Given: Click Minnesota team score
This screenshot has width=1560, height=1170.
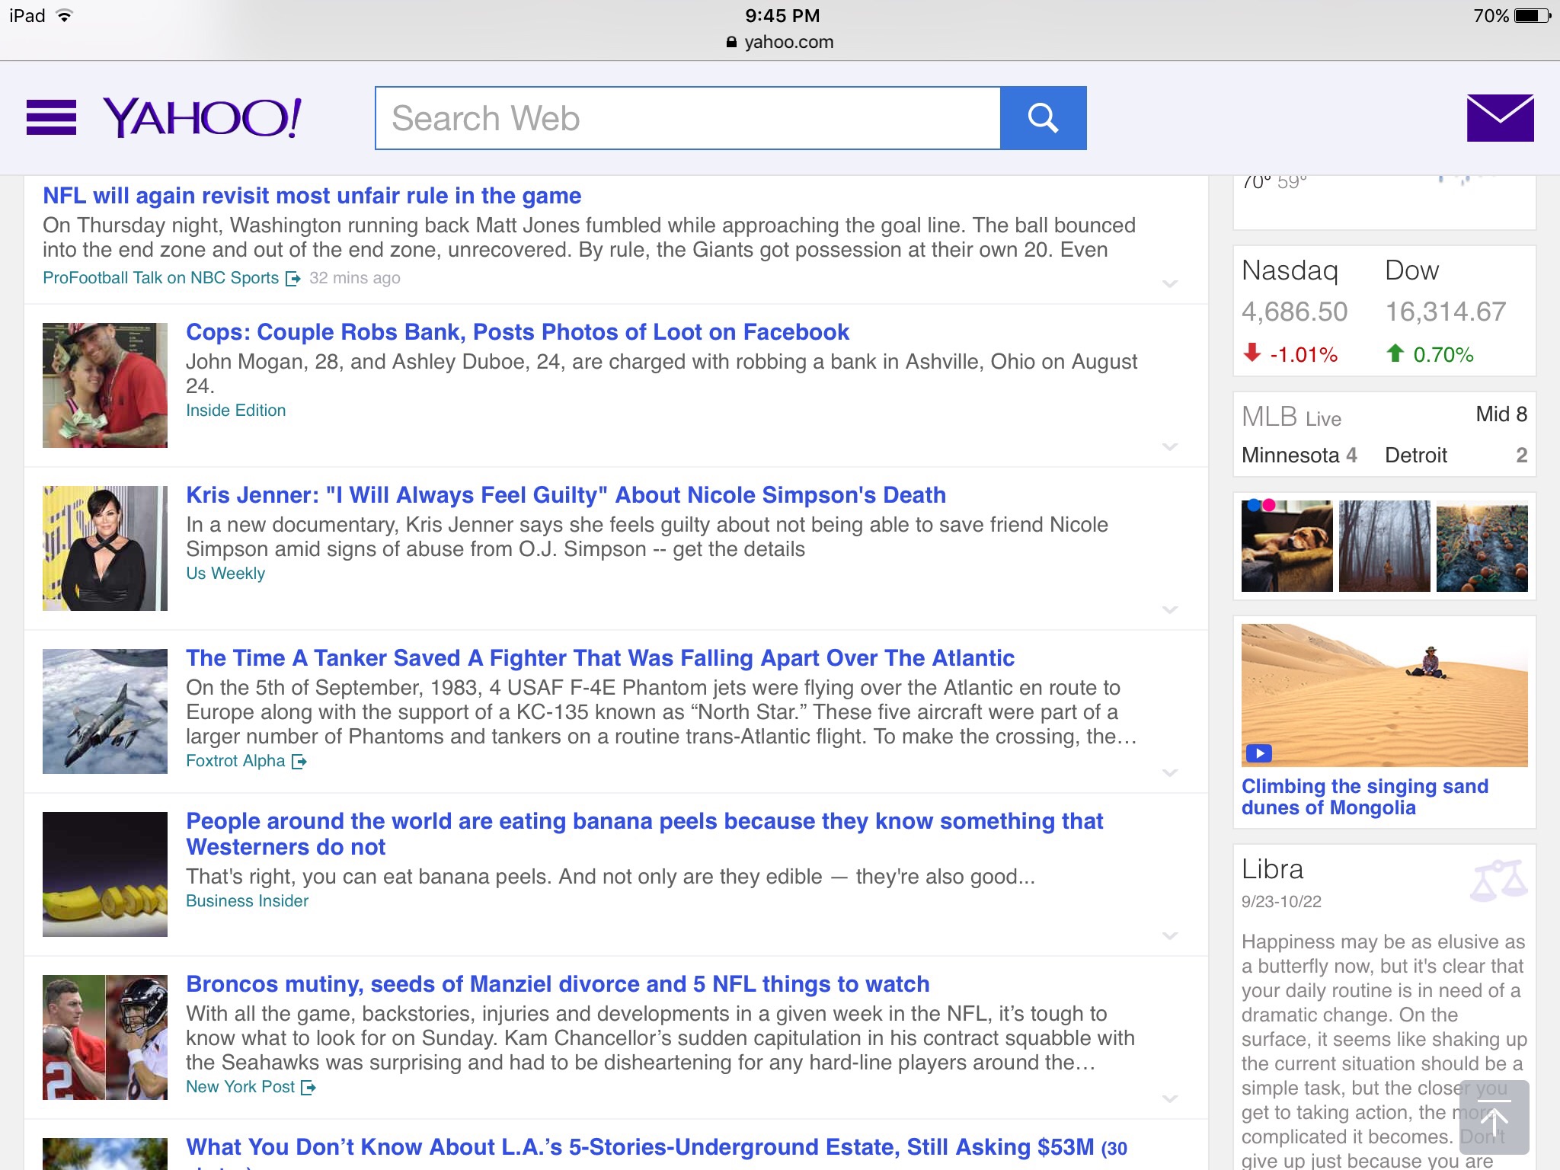Looking at the screenshot, I should 1299,456.
